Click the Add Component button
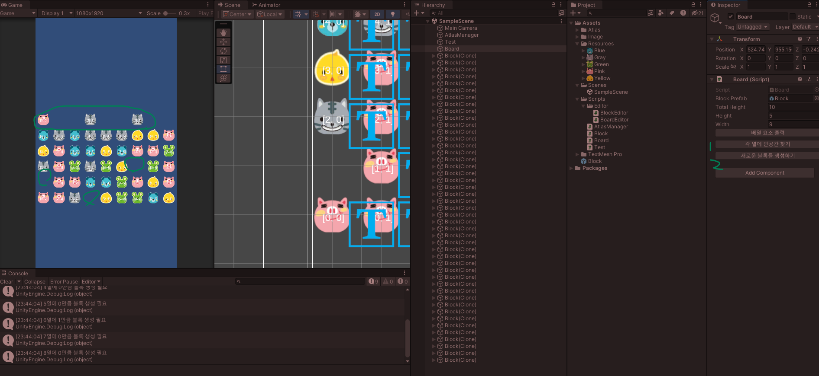The height and width of the screenshot is (376, 819). tap(764, 173)
